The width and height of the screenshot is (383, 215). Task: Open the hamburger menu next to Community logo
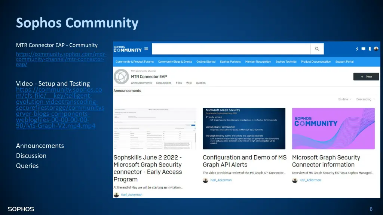click(146, 49)
